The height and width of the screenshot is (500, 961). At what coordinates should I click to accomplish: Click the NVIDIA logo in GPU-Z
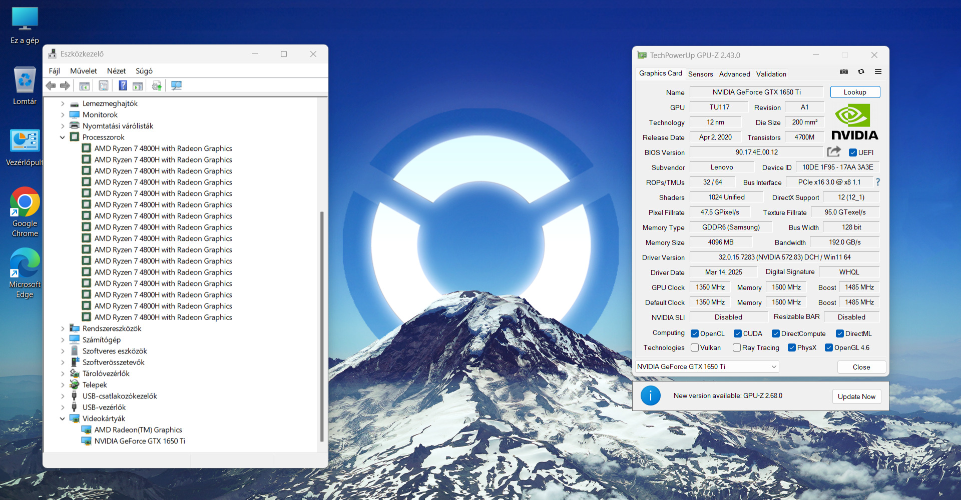pos(854,122)
